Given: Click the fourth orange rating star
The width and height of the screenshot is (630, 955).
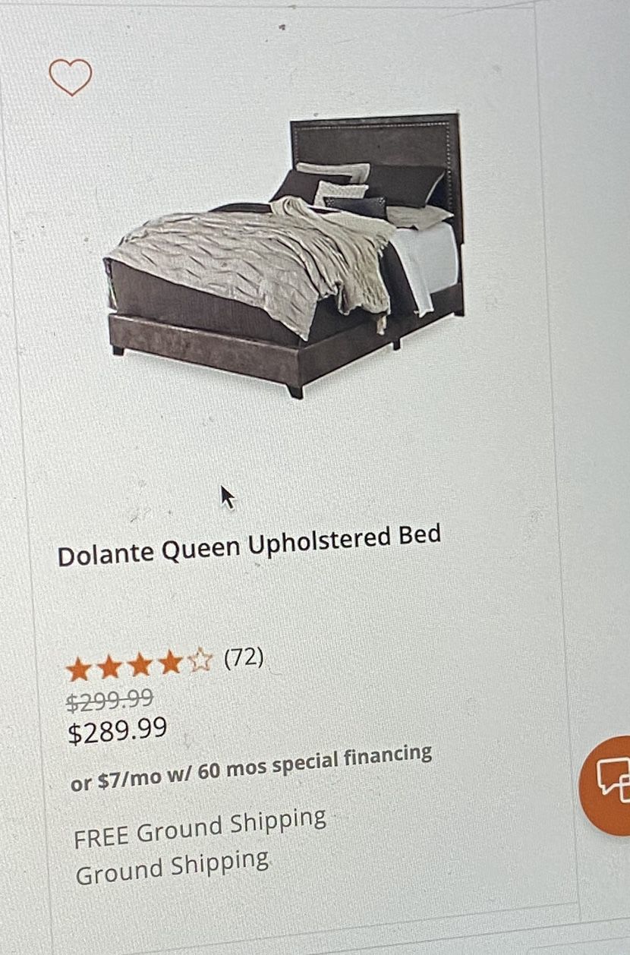Looking at the screenshot, I should pos(171,663).
